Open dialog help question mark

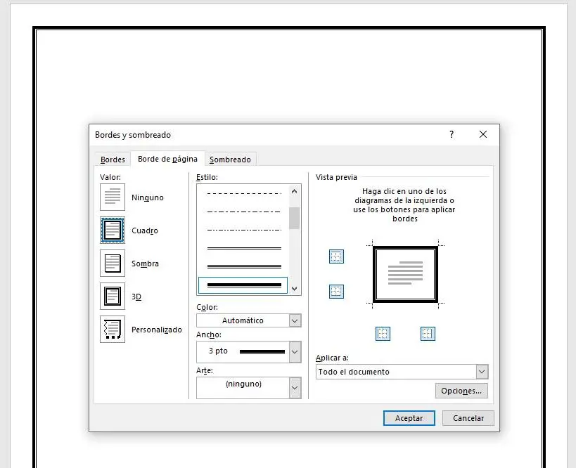pos(452,134)
